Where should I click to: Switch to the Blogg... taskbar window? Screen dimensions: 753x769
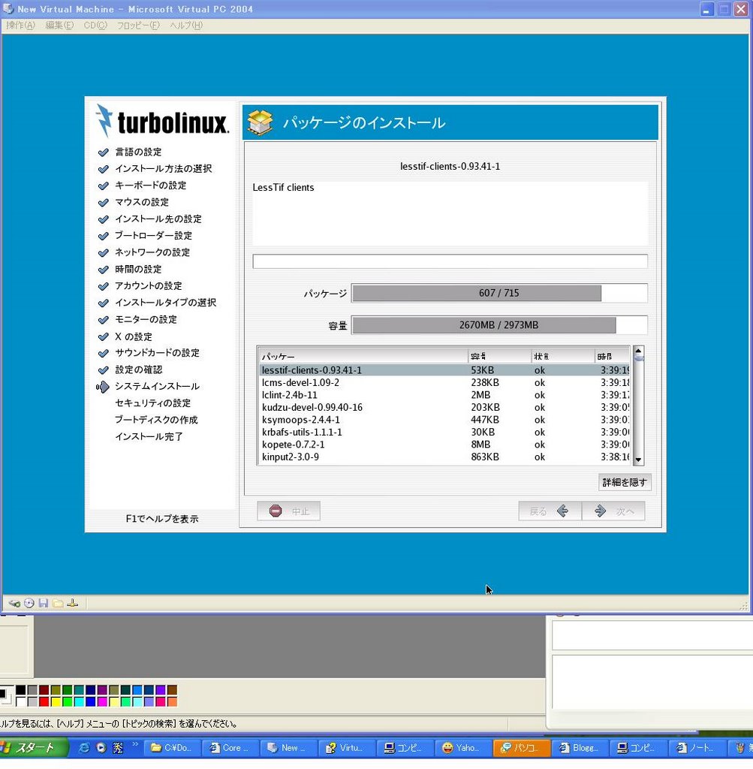[579, 747]
